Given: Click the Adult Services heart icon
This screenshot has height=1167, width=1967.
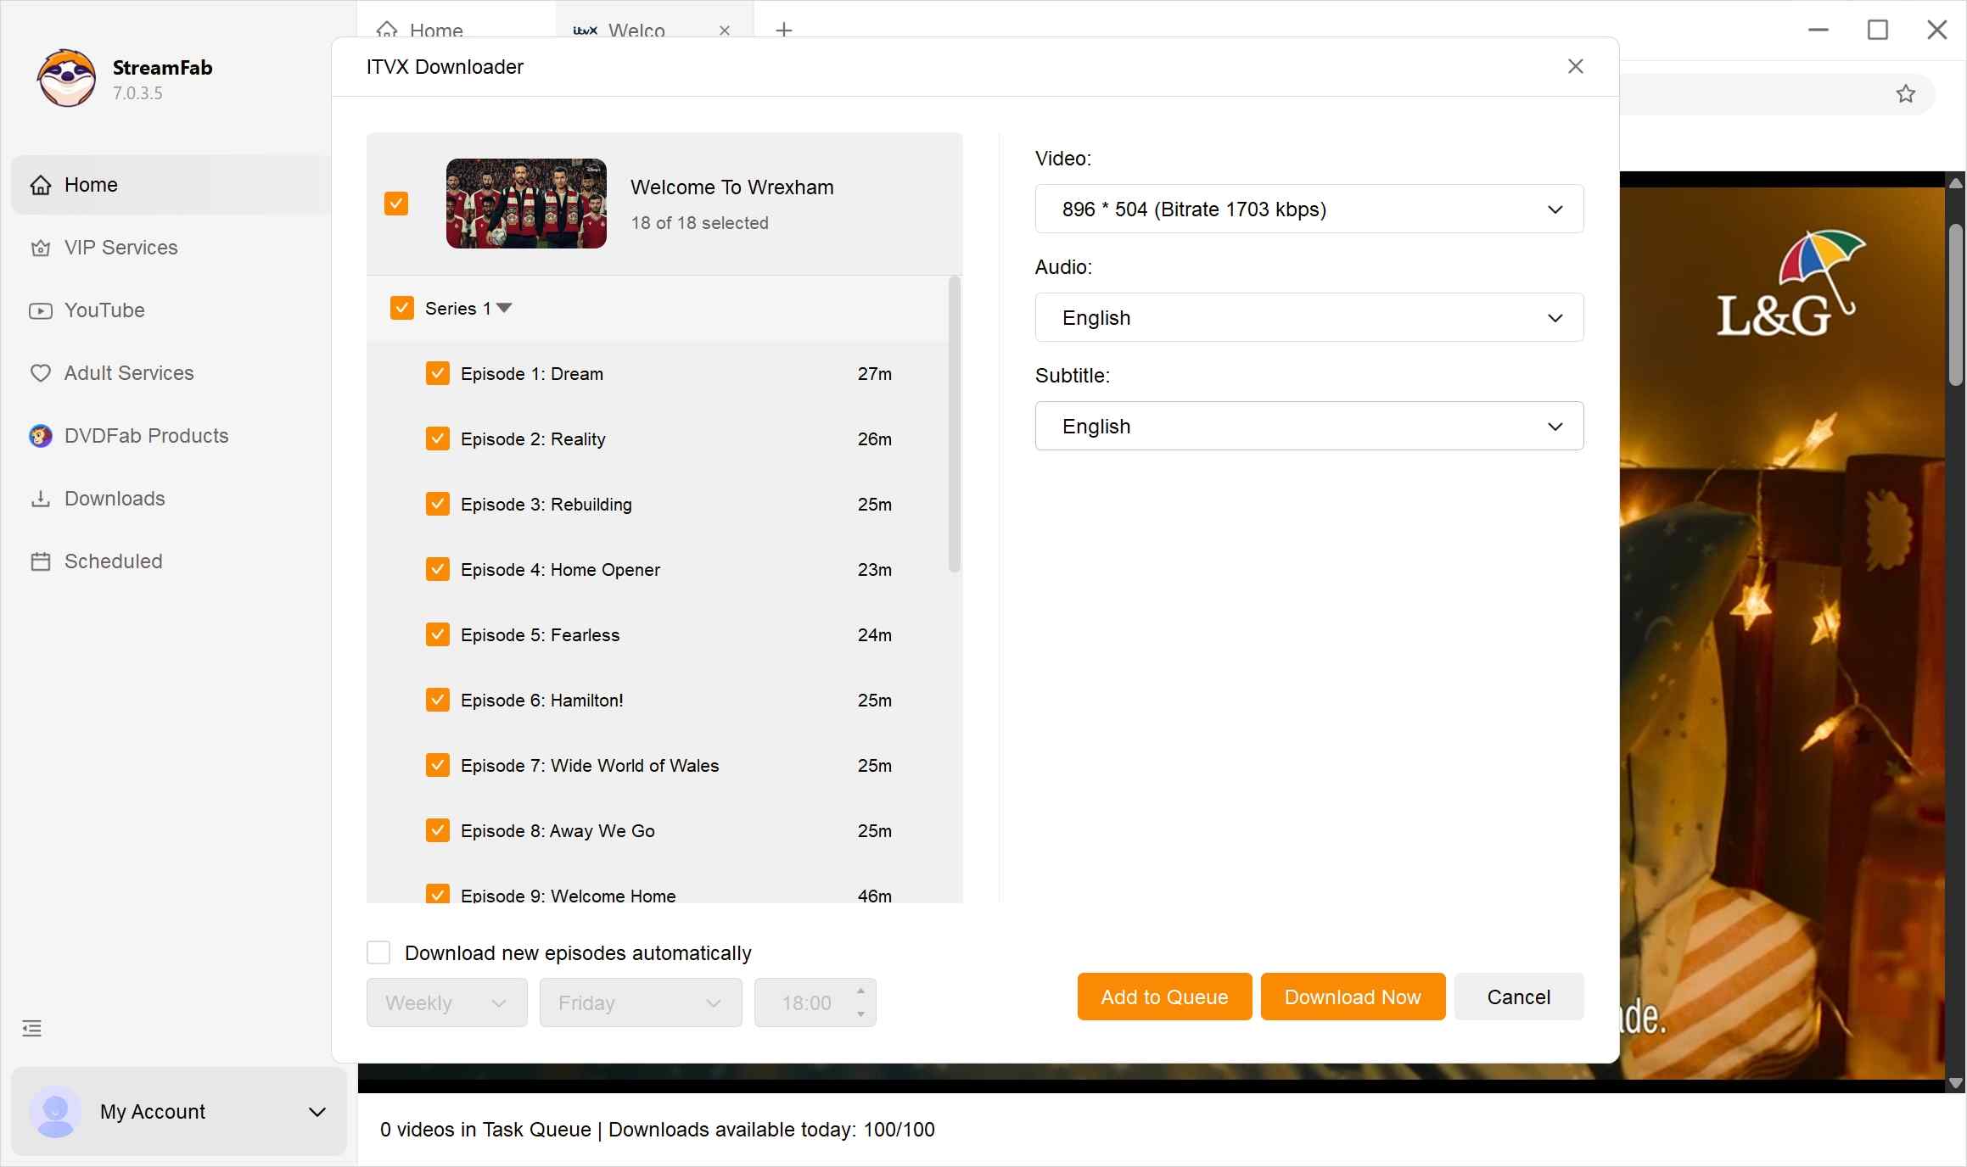Looking at the screenshot, I should coord(41,373).
